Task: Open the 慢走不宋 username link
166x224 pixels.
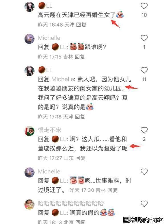Action: click(50, 130)
